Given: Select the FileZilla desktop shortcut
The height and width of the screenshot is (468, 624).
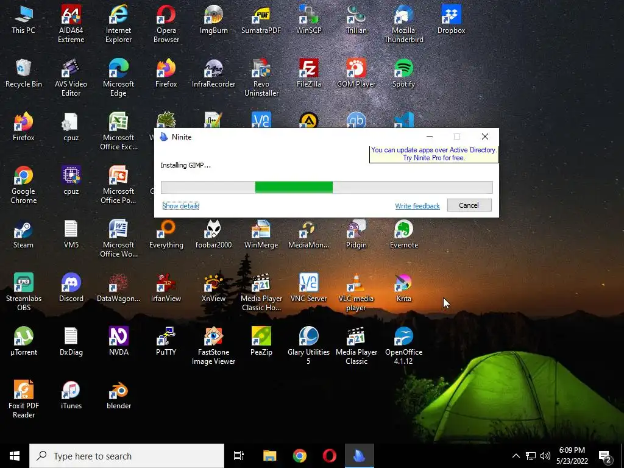Looking at the screenshot, I should pyautogui.click(x=309, y=73).
